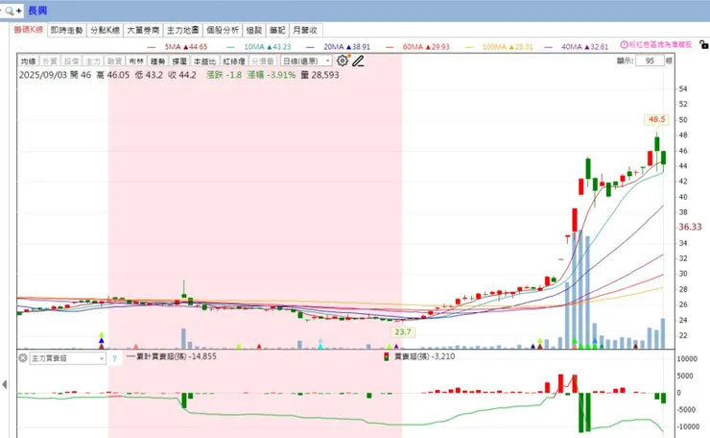Click the 長興 stock name title
Screen dimensions: 710x438
(37, 11)
